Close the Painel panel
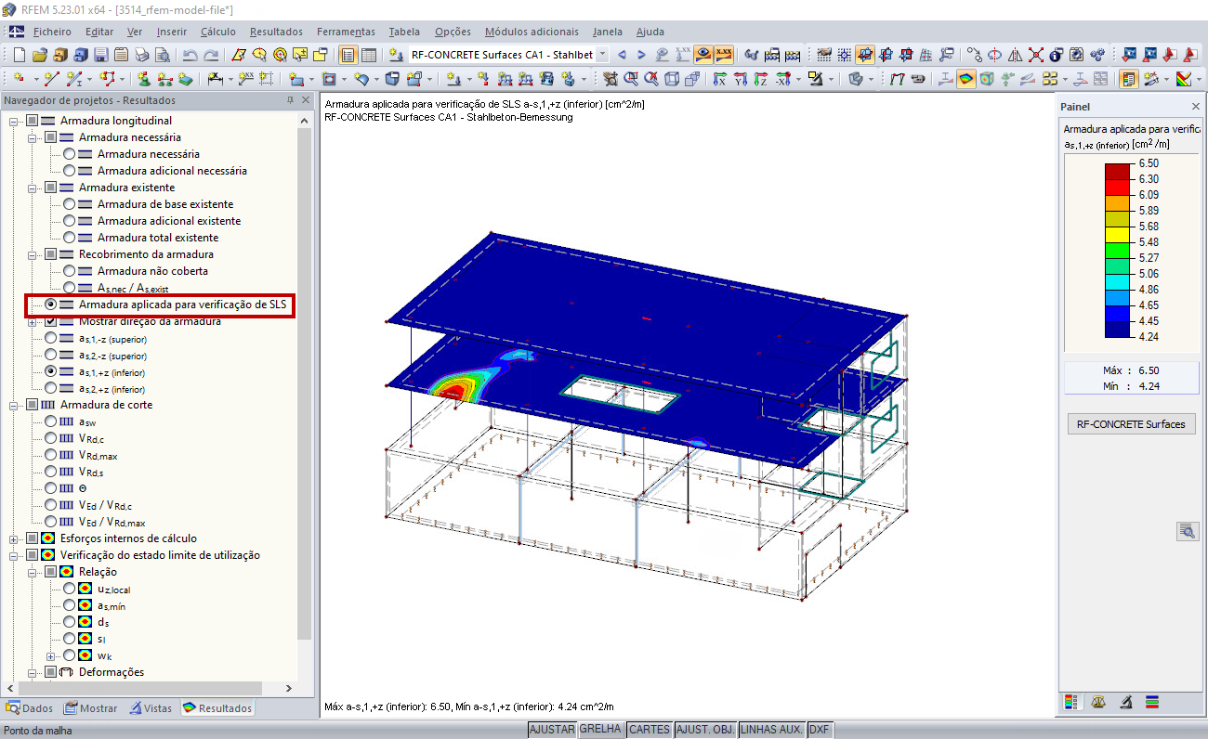This screenshot has width=1208, height=739. [x=1195, y=107]
